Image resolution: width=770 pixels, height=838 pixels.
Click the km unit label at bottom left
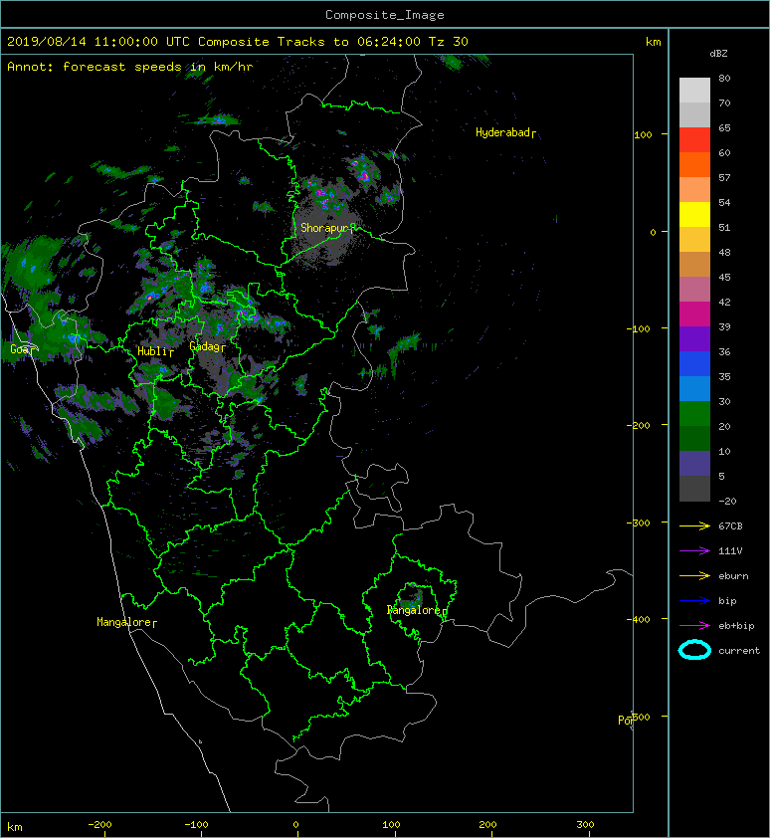[x=15, y=827]
